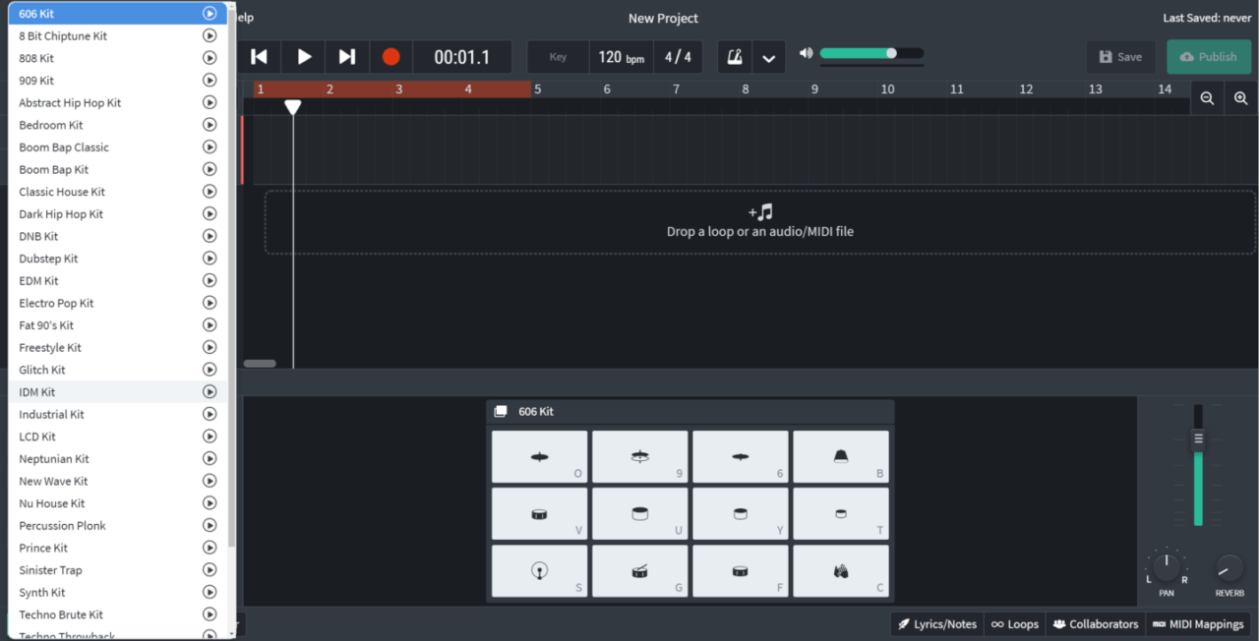Screen dimensions: 1259x641
Task: Select the cowbell pad in the 606 Kit
Action: coord(841,454)
